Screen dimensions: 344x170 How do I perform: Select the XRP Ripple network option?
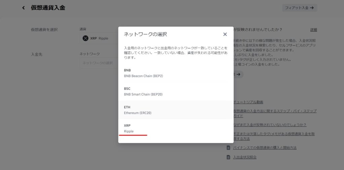(x=176, y=128)
